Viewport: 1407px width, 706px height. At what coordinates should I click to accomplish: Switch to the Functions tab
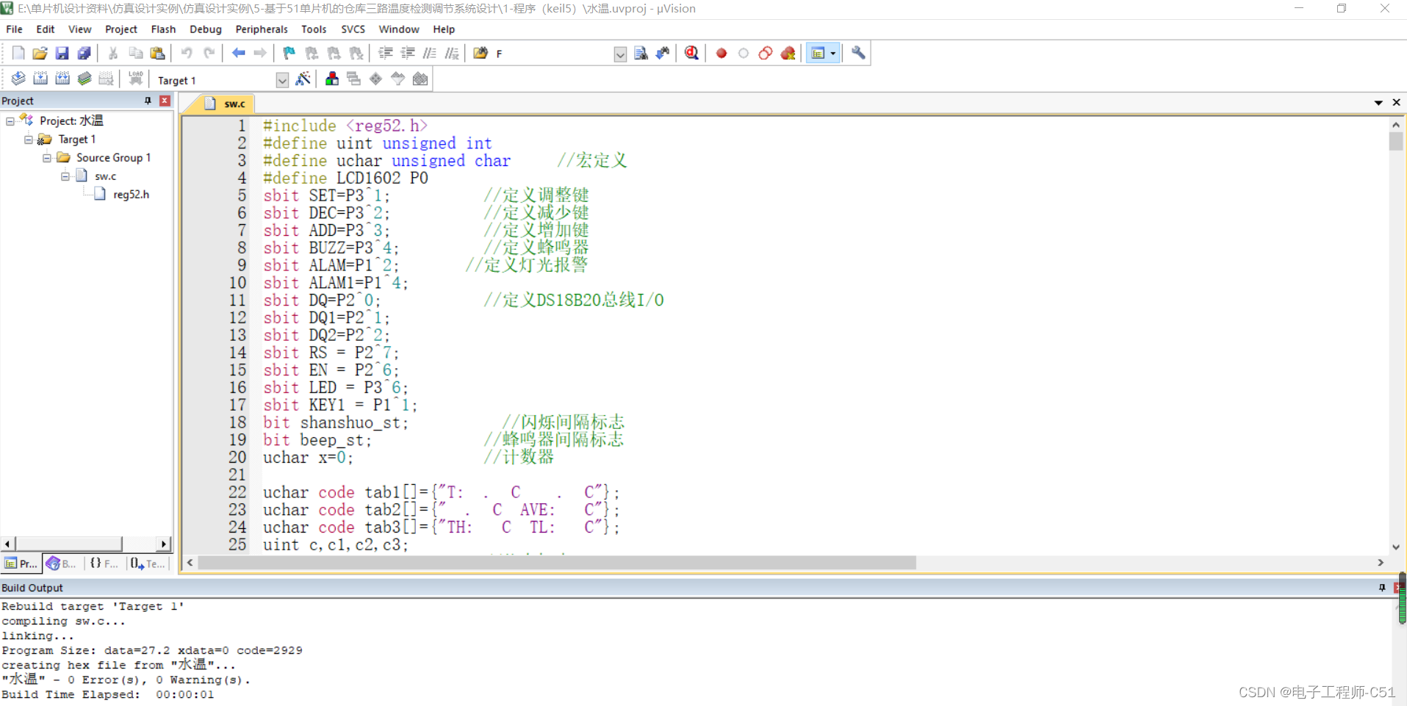(x=104, y=563)
